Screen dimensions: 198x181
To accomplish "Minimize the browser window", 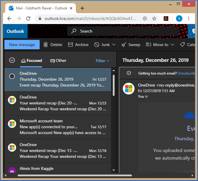I will [x=170, y=4].
